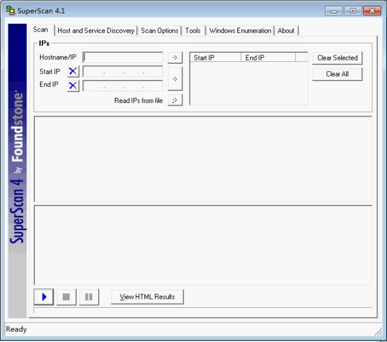Click the End IP column header
387x342 pixels.
268,58
